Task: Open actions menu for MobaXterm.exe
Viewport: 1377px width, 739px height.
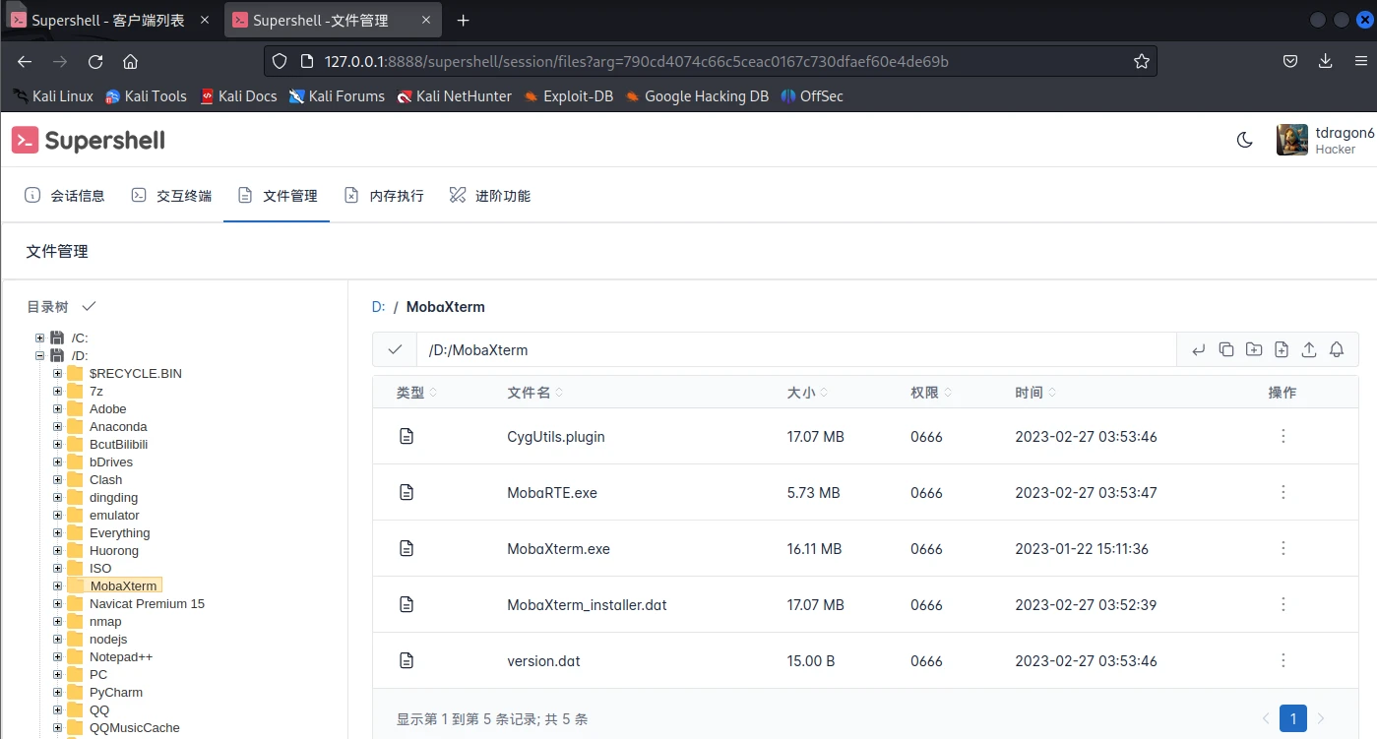Action: 1283,548
